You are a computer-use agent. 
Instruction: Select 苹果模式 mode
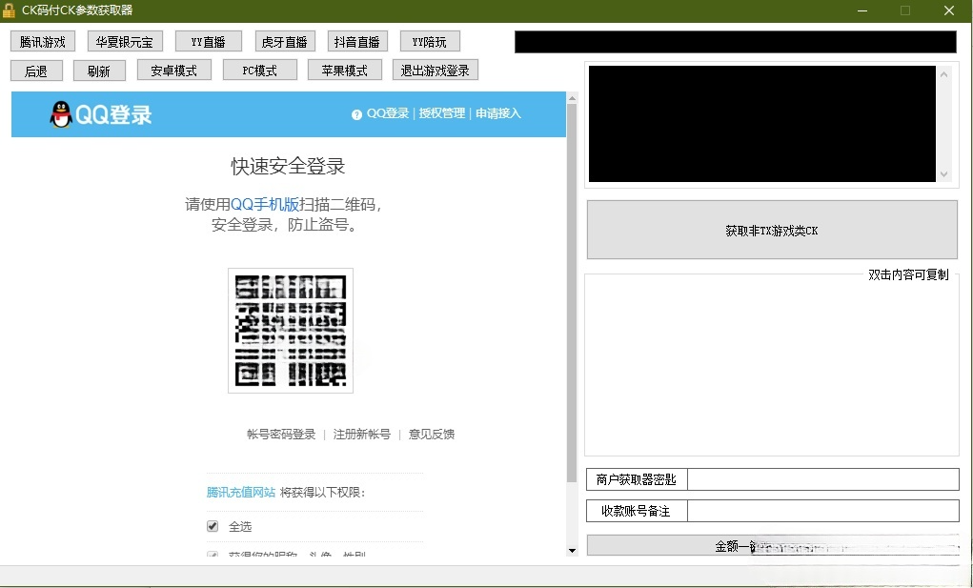point(344,71)
